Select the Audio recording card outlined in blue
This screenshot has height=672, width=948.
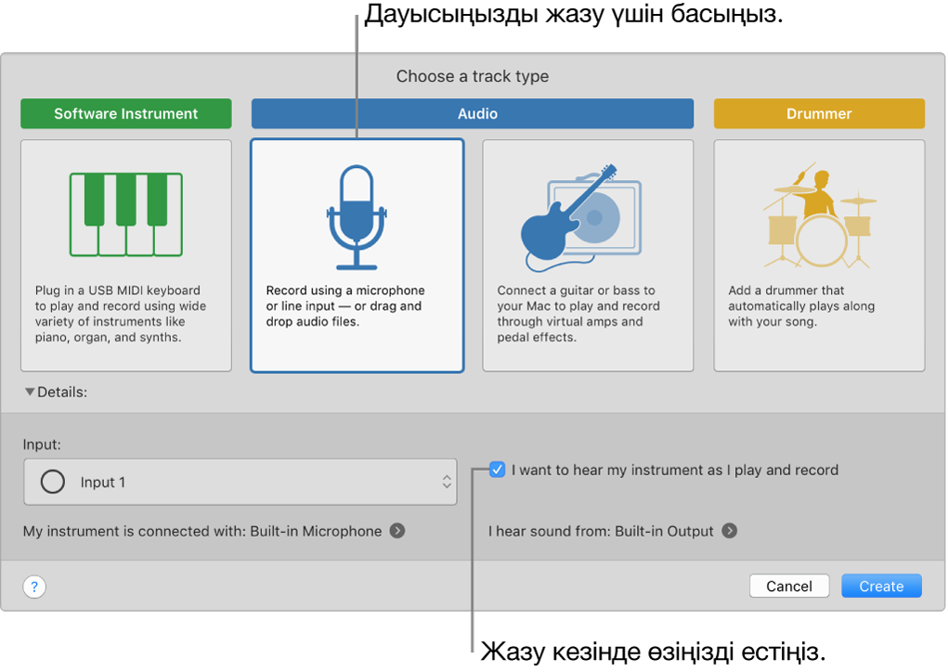pos(357,255)
